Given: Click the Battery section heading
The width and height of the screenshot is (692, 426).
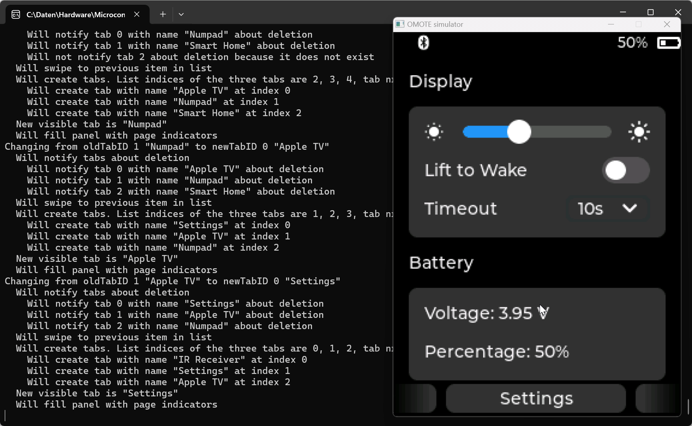Looking at the screenshot, I should (441, 263).
